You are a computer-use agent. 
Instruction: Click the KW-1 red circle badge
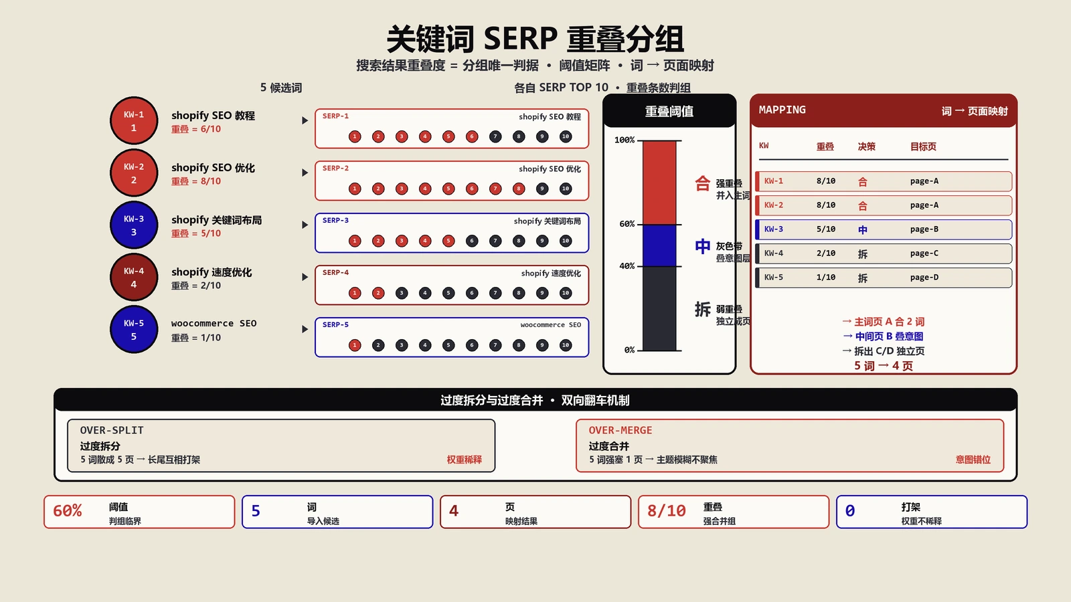click(134, 121)
